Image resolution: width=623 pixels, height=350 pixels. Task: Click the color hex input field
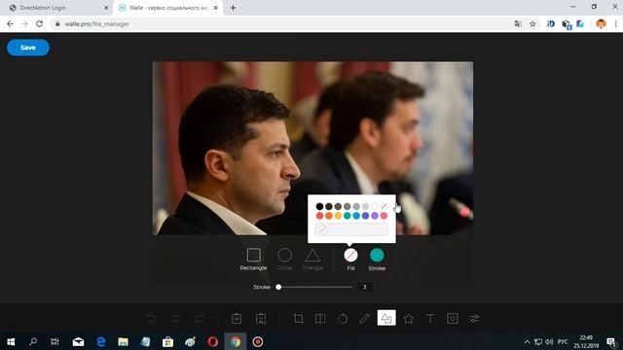(x=351, y=229)
